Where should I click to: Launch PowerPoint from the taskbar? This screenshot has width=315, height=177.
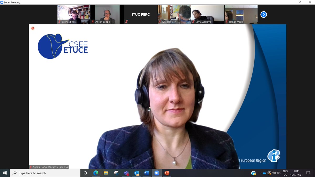click(166, 173)
